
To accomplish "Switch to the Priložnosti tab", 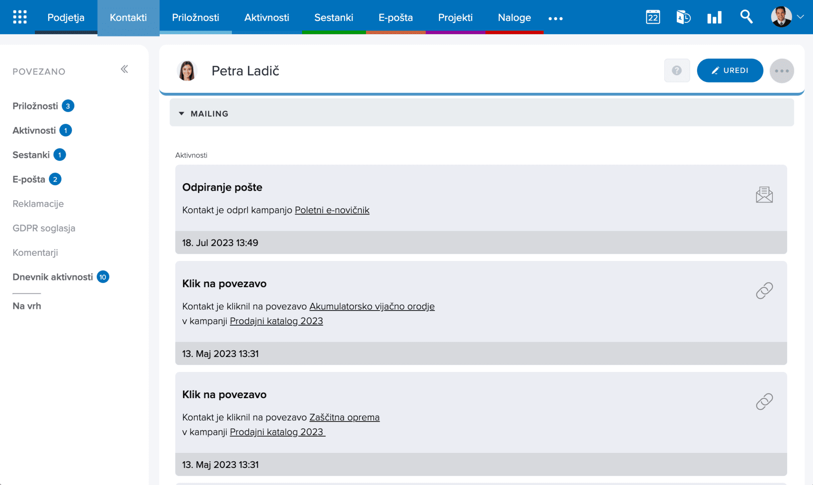I will tap(195, 17).
